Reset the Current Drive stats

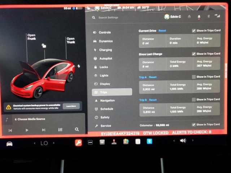[162, 31]
